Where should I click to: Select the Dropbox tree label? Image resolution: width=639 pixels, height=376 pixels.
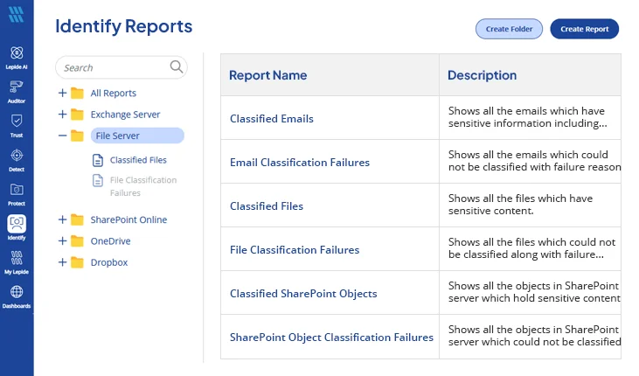(x=109, y=262)
